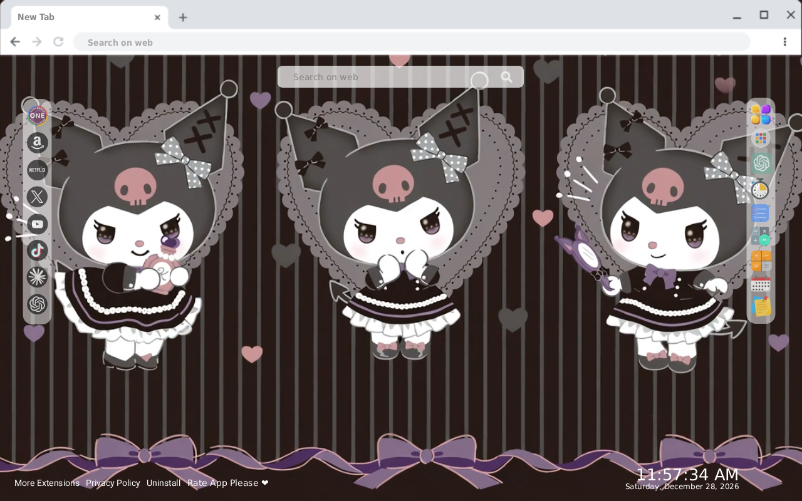Screen dimensions: 802x501
Task: Open the starburst Claude shortcut icon
Action: pyautogui.click(x=37, y=277)
